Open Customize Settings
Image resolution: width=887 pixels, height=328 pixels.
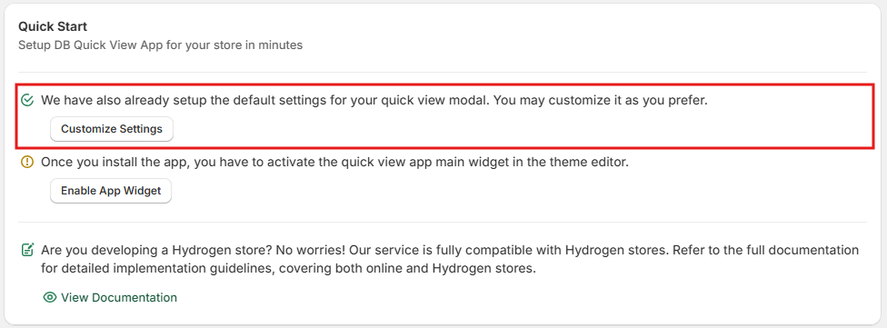point(112,129)
